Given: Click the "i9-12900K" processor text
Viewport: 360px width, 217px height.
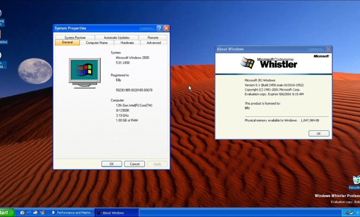Looking at the screenshot, I should click(x=123, y=110).
